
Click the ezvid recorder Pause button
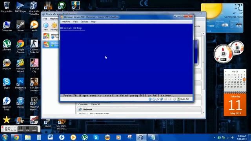[20, 129]
